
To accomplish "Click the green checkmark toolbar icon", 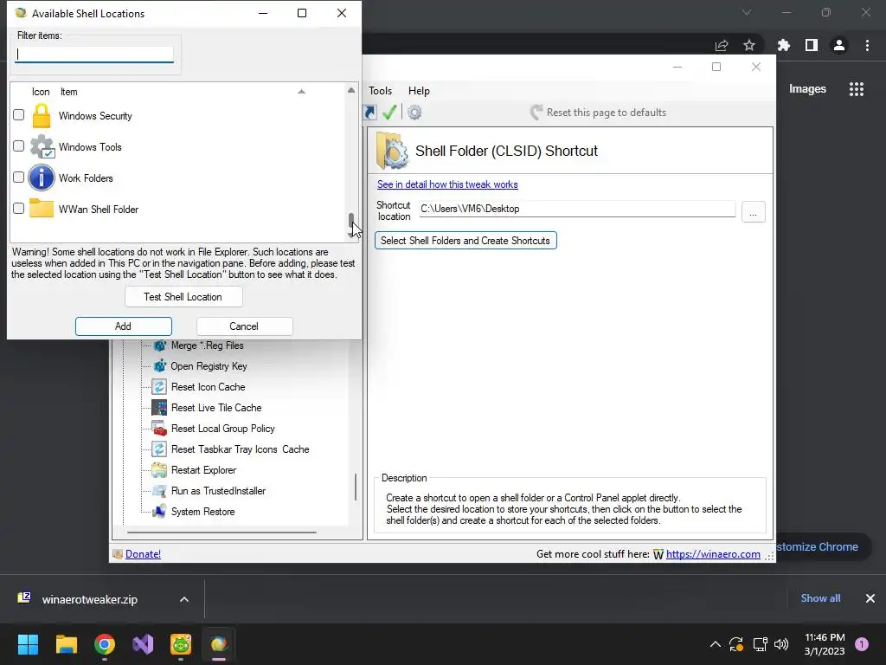I will point(389,112).
